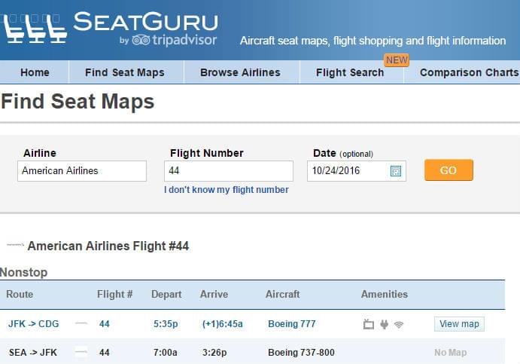Click the Airline input field
Viewport: 520px width, 364px height.
pyautogui.click(x=82, y=171)
